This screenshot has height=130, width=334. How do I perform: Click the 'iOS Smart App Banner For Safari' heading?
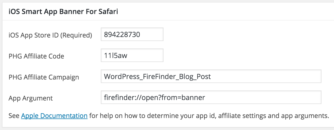tap(63, 12)
